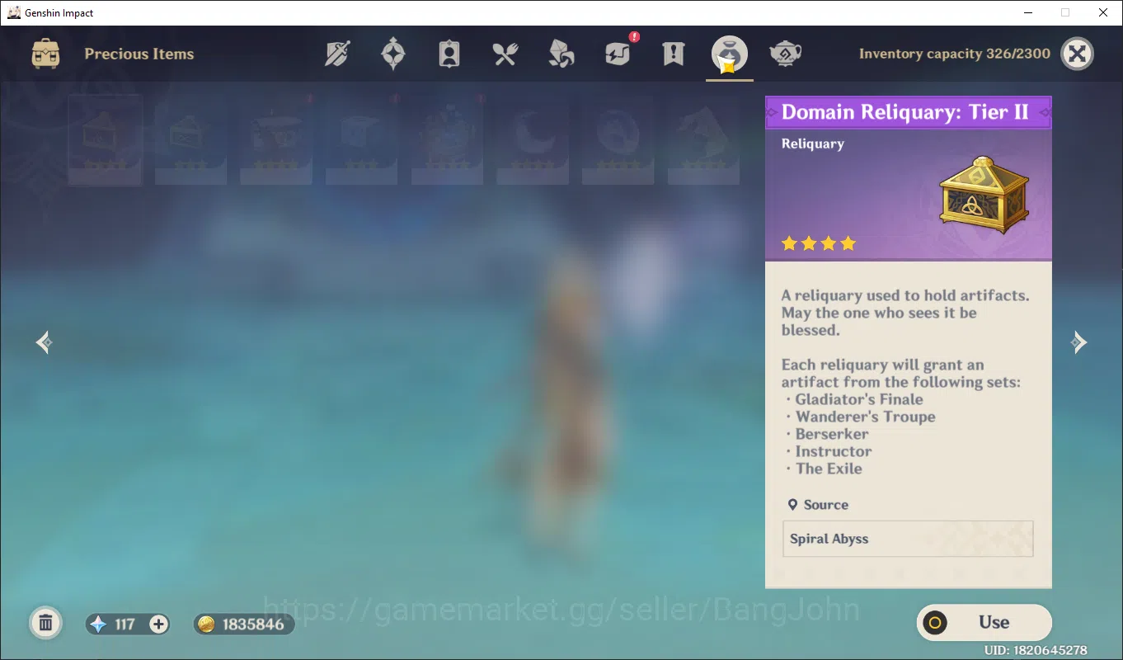Click the trash can delete icon
This screenshot has height=660, width=1123.
pos(46,624)
